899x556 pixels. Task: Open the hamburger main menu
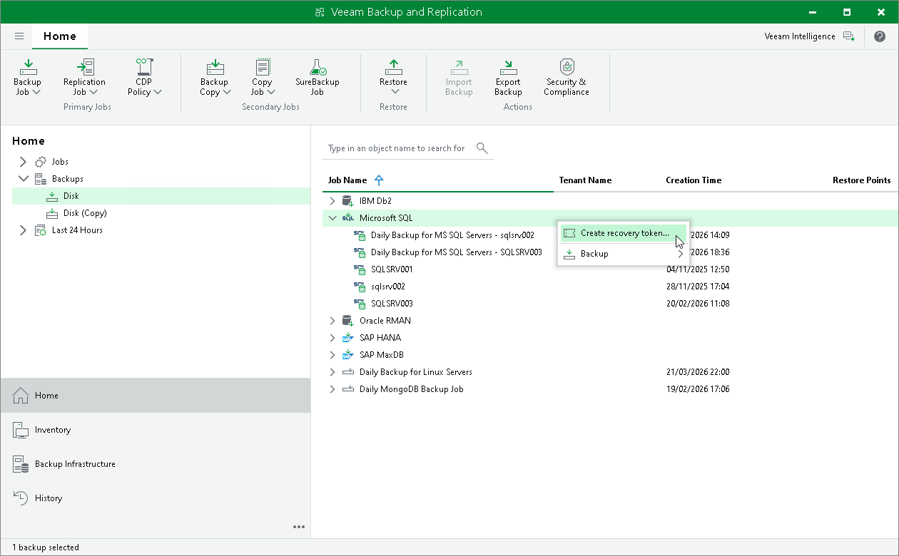19,36
